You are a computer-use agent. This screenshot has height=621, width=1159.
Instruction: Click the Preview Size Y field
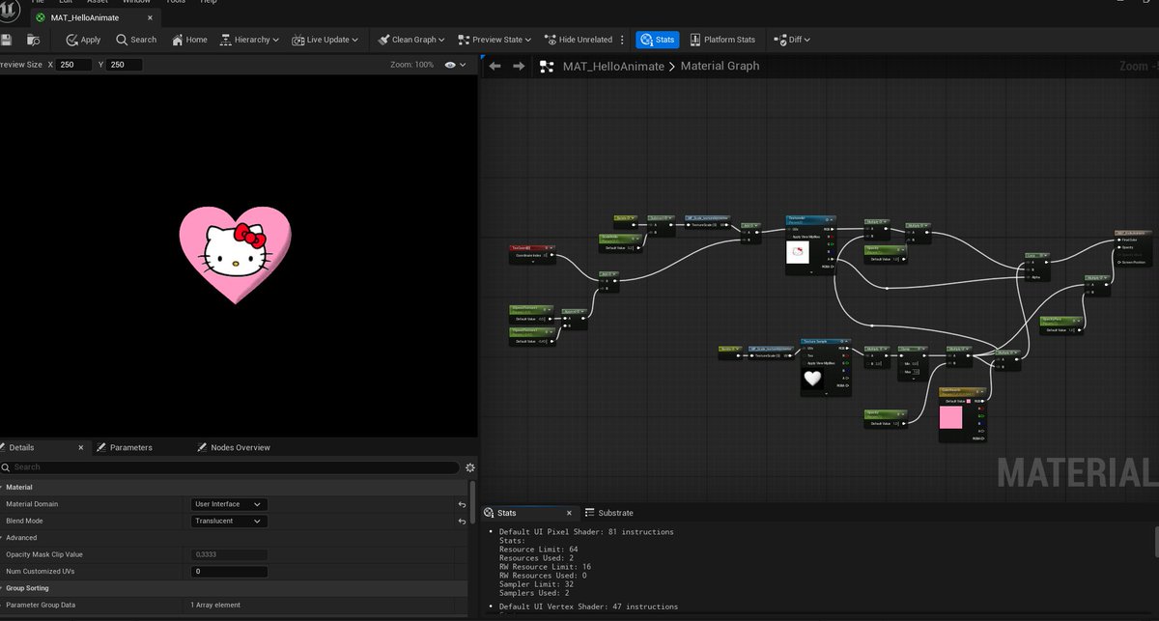pos(124,65)
